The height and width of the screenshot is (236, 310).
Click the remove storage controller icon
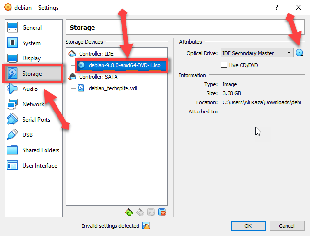[139, 212]
